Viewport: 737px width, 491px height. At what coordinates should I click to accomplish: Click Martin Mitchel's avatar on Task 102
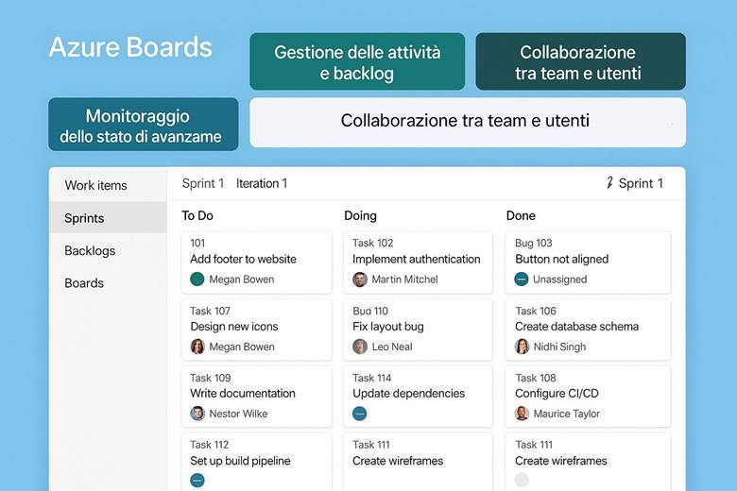click(x=360, y=279)
